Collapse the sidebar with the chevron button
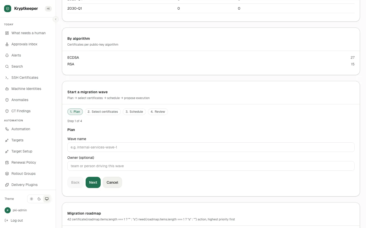Image resolution: width=366 pixels, height=228 pixels. [x=56, y=19]
